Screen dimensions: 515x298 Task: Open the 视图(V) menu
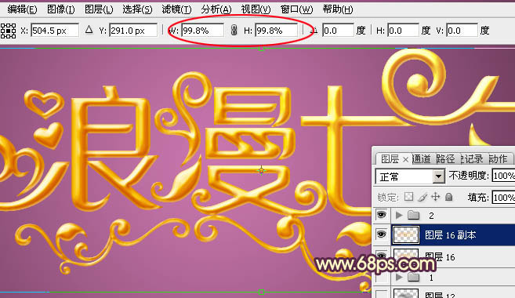pyautogui.click(x=256, y=9)
